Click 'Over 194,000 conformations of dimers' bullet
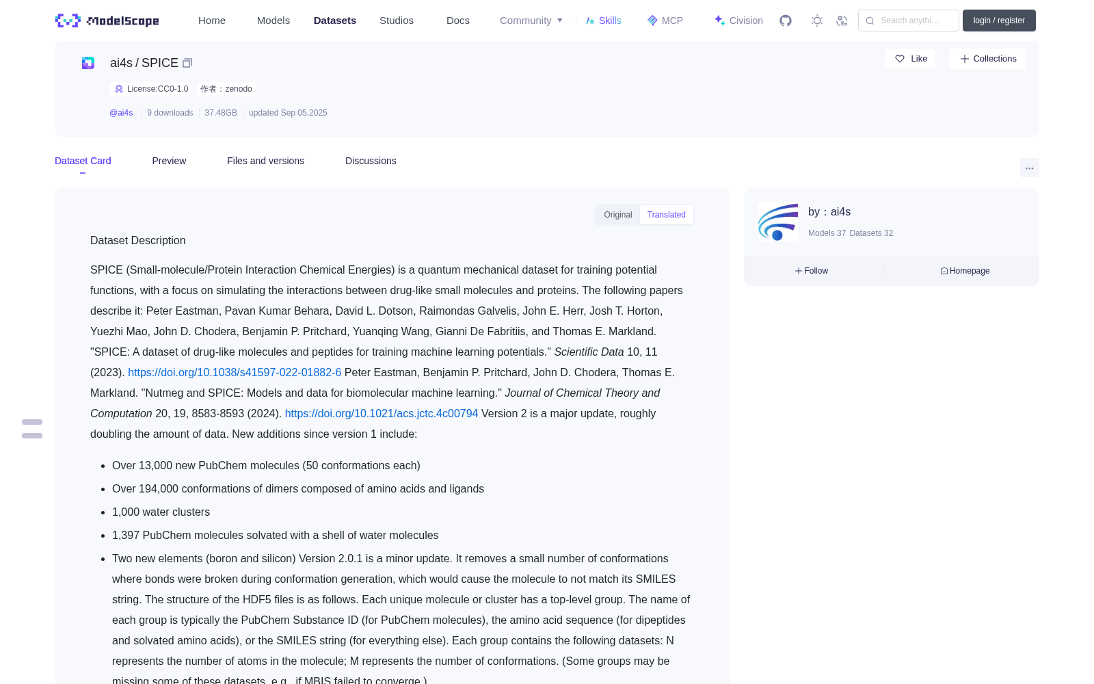 coord(298,489)
